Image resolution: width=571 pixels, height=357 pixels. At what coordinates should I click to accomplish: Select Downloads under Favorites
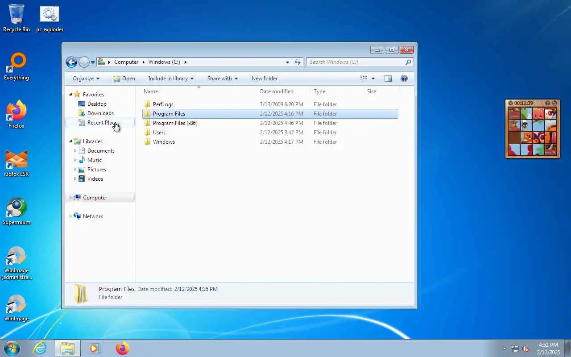[100, 113]
